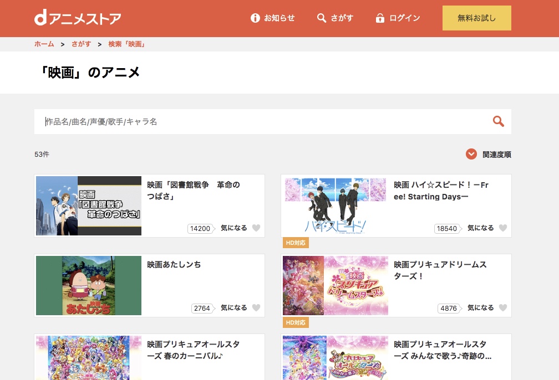
Task: Click 気になる next to count 4876
Action: click(481, 307)
